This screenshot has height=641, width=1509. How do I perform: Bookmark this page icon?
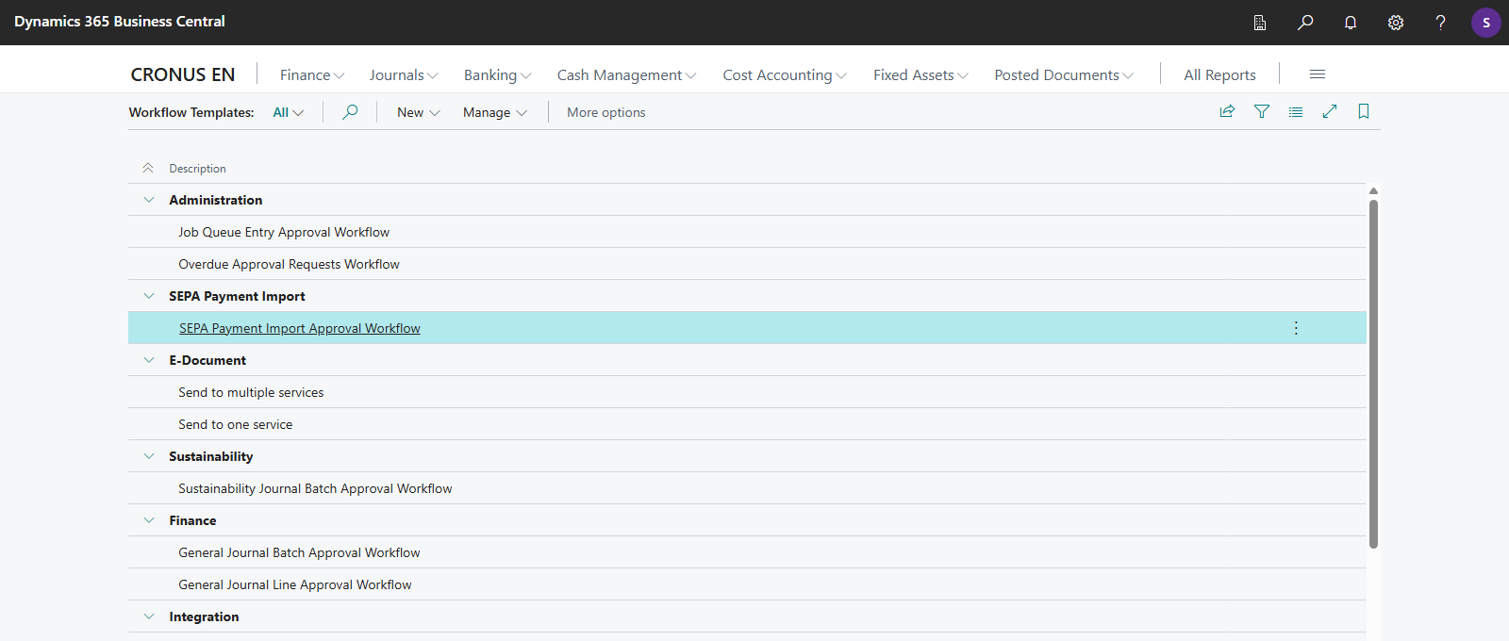coord(1364,111)
